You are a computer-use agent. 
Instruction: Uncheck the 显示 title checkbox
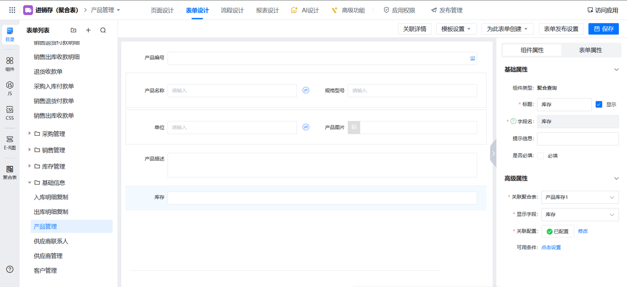pos(599,104)
